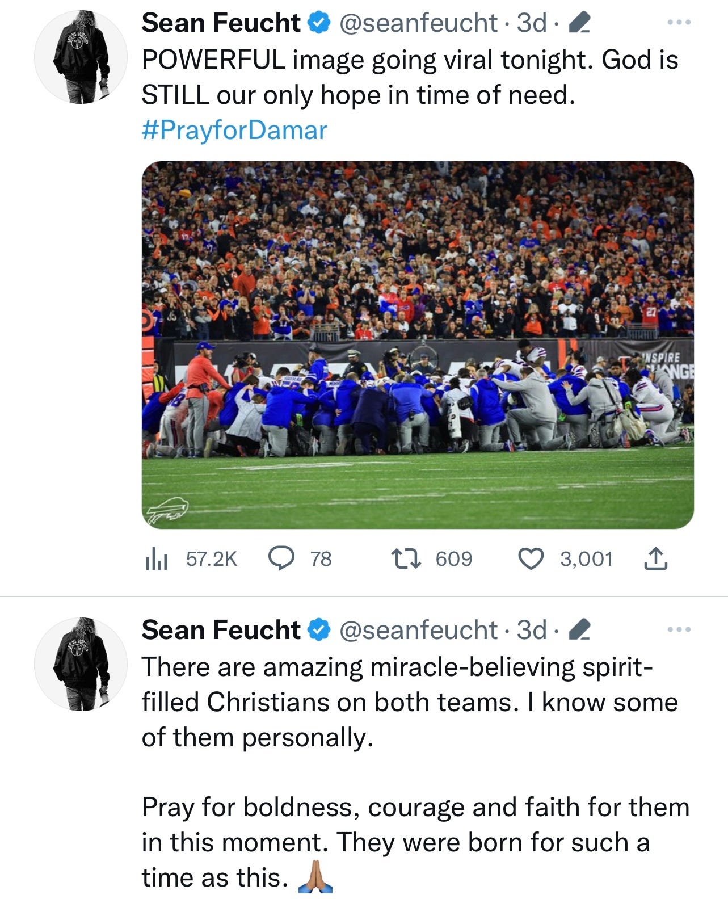Share the first tweet via share icon
This screenshot has width=728, height=899.
pos(655,558)
